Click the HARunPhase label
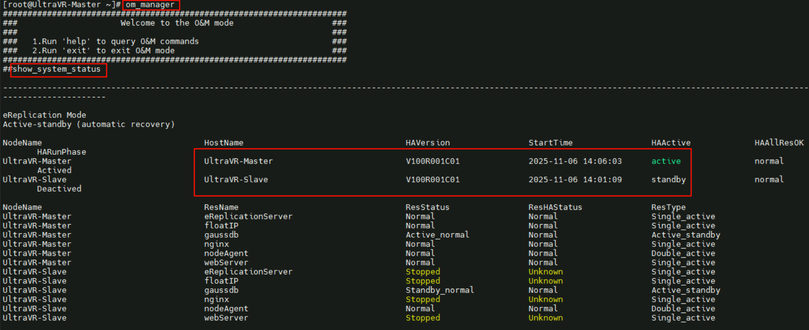Image resolution: width=809 pixels, height=330 pixels. click(61, 152)
